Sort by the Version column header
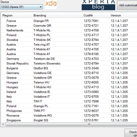The height and width of the screenshot is (137, 137). [123, 16]
